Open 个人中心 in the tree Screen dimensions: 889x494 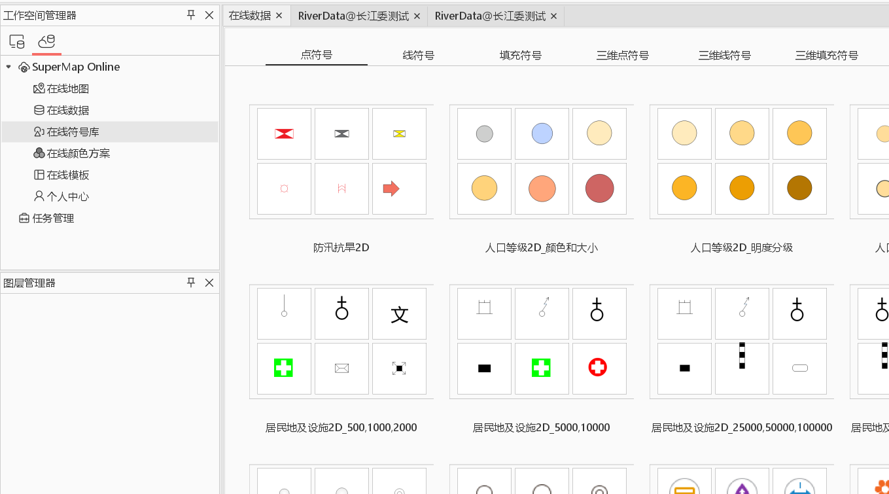pos(67,196)
